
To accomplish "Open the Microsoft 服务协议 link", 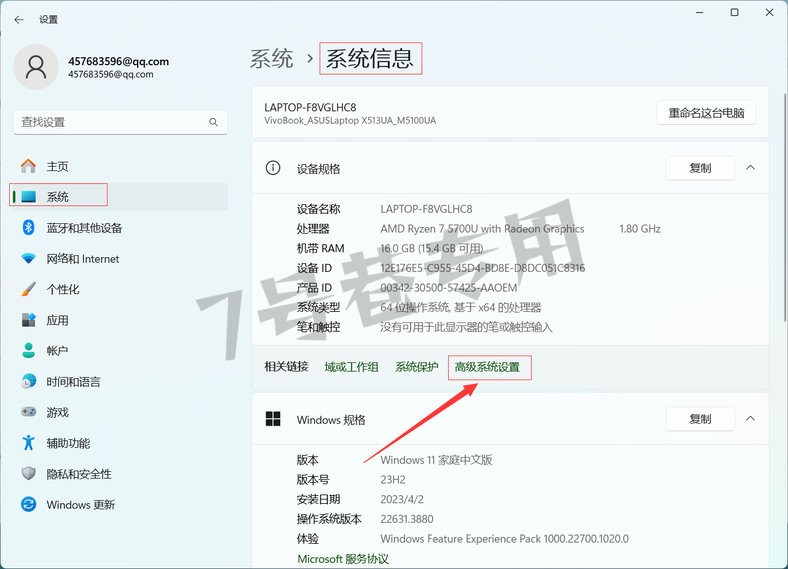I will 343,559.
